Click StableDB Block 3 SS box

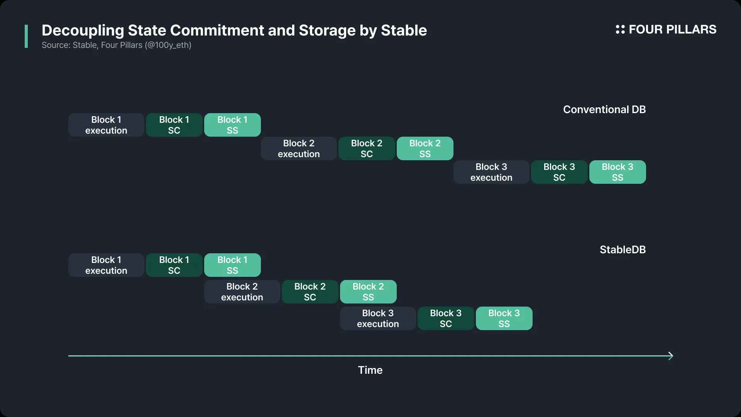(x=504, y=318)
